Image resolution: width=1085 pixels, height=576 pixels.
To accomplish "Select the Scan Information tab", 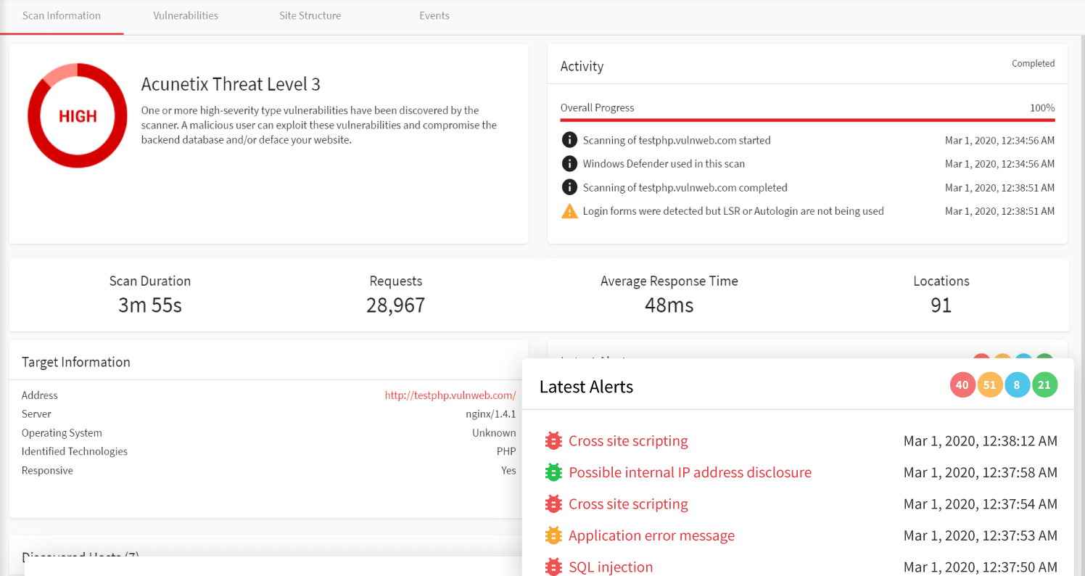I will tap(62, 15).
